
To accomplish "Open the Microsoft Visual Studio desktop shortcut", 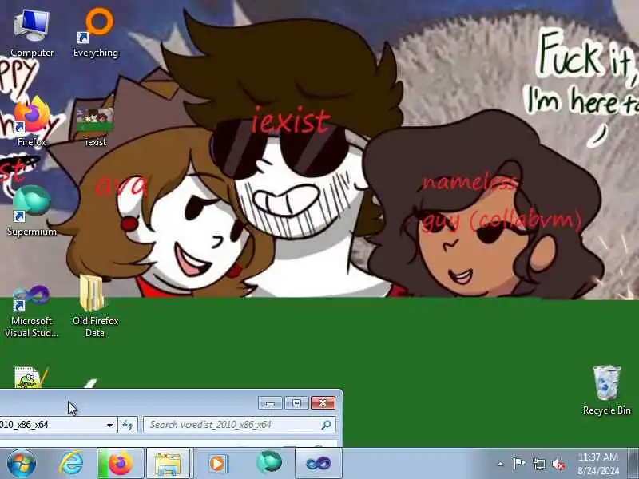I will click(32, 311).
